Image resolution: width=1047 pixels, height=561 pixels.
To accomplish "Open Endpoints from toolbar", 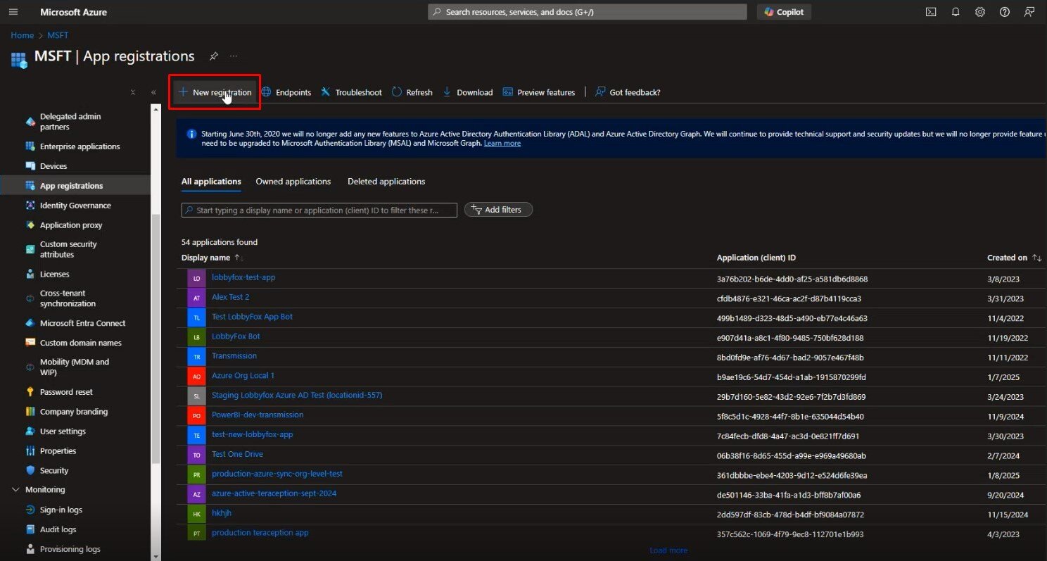I will tap(286, 92).
